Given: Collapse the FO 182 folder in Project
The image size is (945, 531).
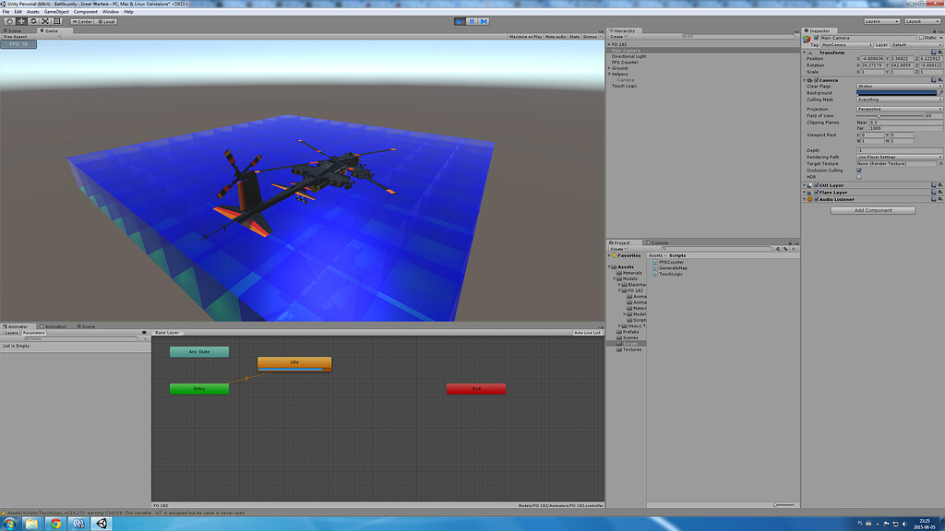Looking at the screenshot, I should click(619, 290).
